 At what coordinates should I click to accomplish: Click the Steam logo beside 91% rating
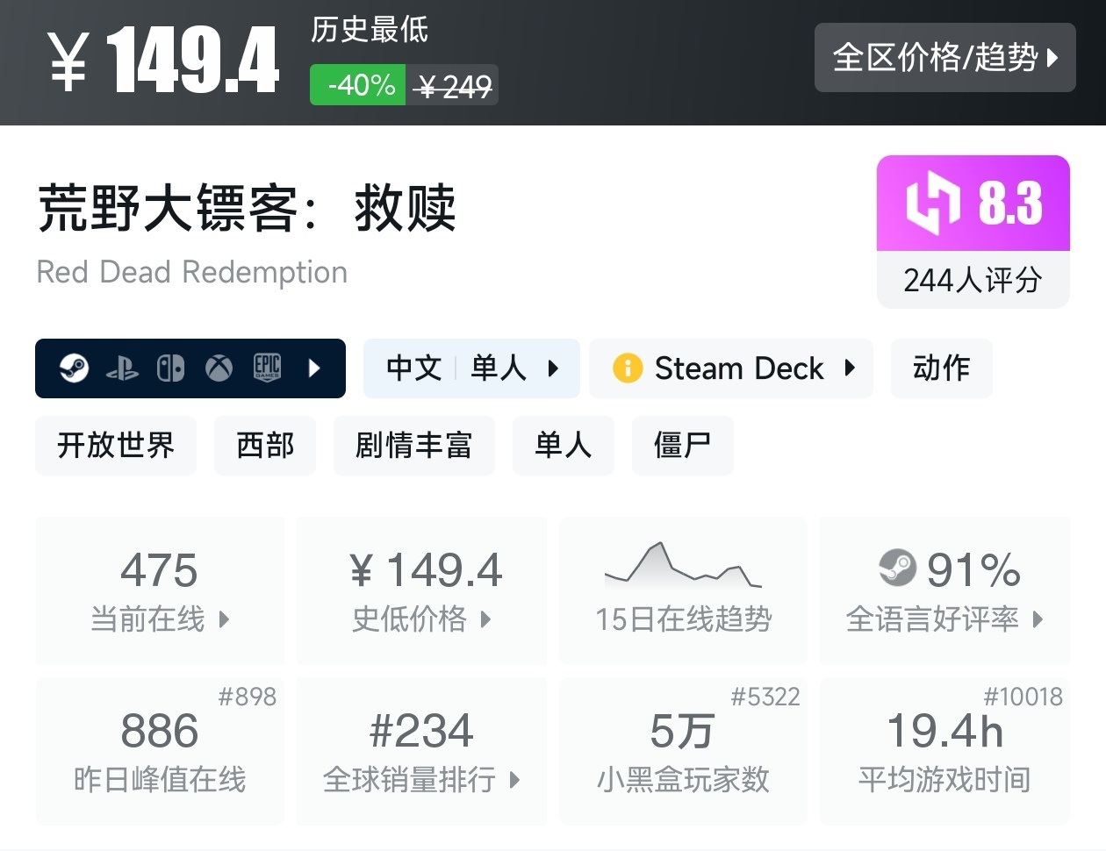[897, 569]
